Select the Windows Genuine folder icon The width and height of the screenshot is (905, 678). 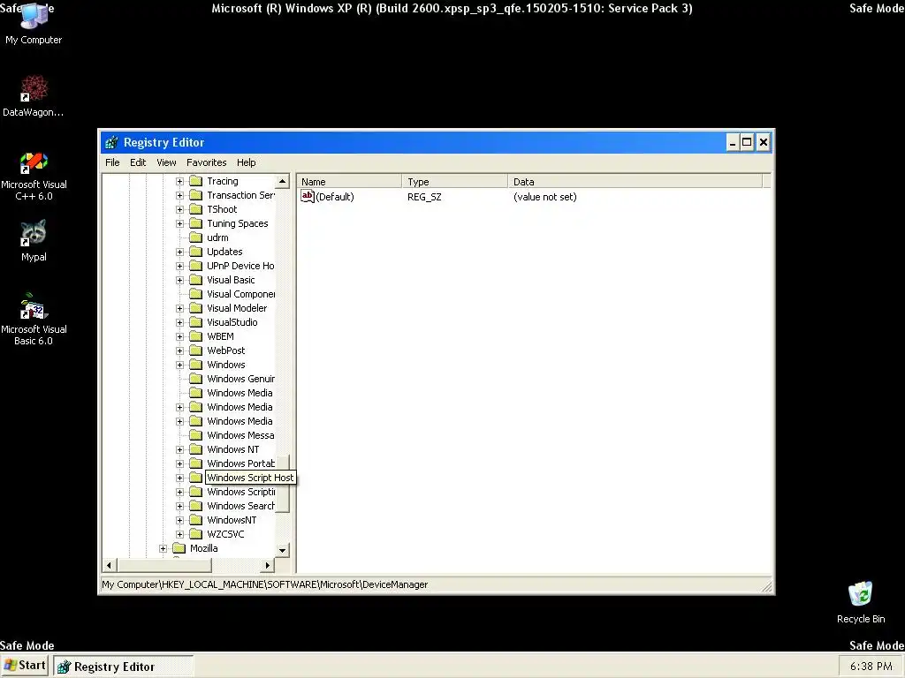[x=195, y=379]
